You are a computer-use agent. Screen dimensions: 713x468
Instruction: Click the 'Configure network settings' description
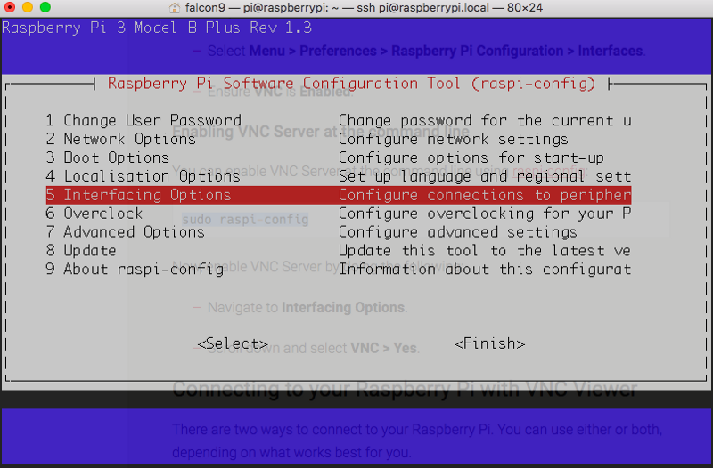coord(453,139)
